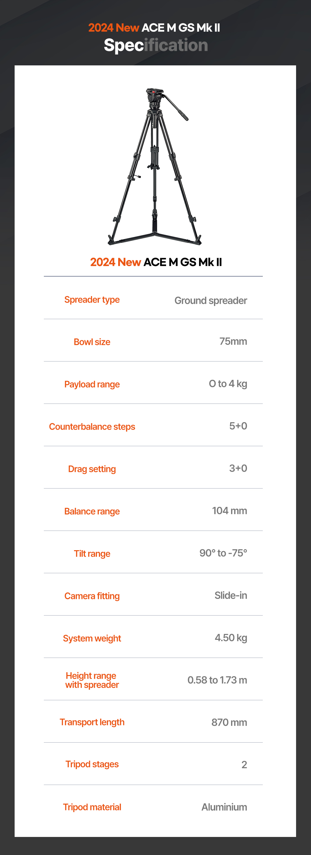
Task: Click the 'Ground spreader' value
Action: (x=211, y=300)
